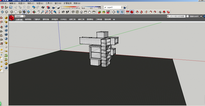Click the SUAPP command search field
Screen dimensions: 205x106
[x=176, y=16]
